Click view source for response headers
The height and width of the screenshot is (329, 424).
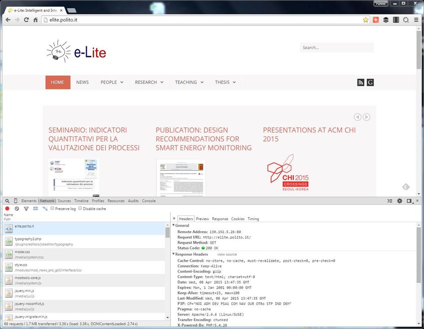pyautogui.click(x=227, y=254)
